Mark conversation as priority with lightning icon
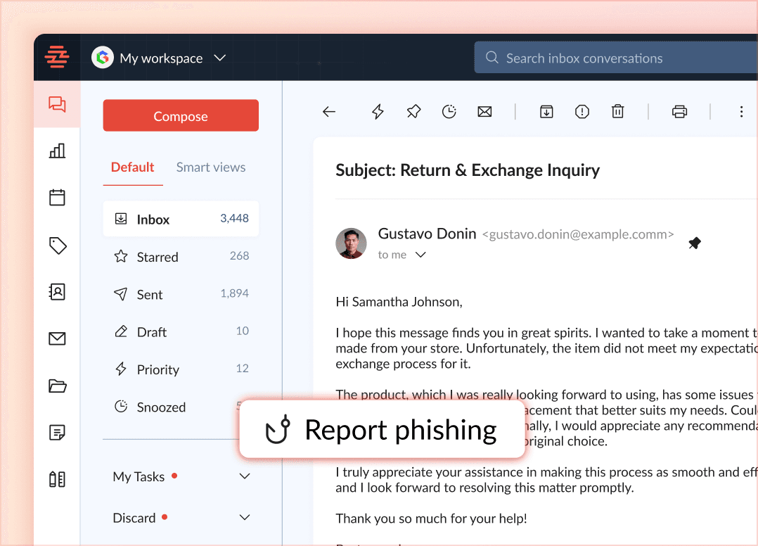Viewport: 758px width, 546px height. point(378,112)
